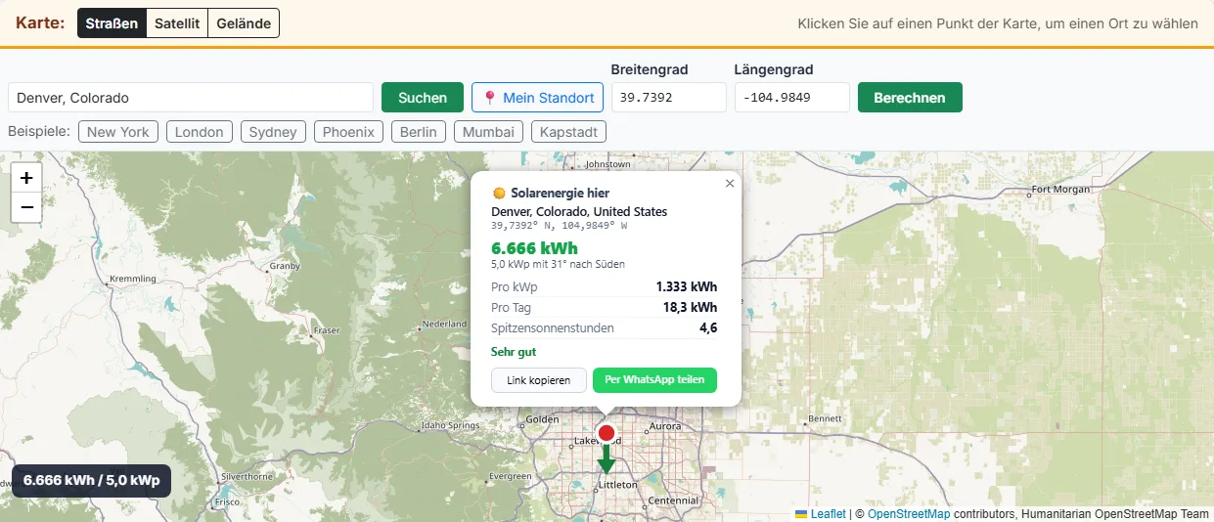Screen dimensions: 1214x522
Task: Click the 4,6 peak sun hours value
Action: pyautogui.click(x=708, y=328)
